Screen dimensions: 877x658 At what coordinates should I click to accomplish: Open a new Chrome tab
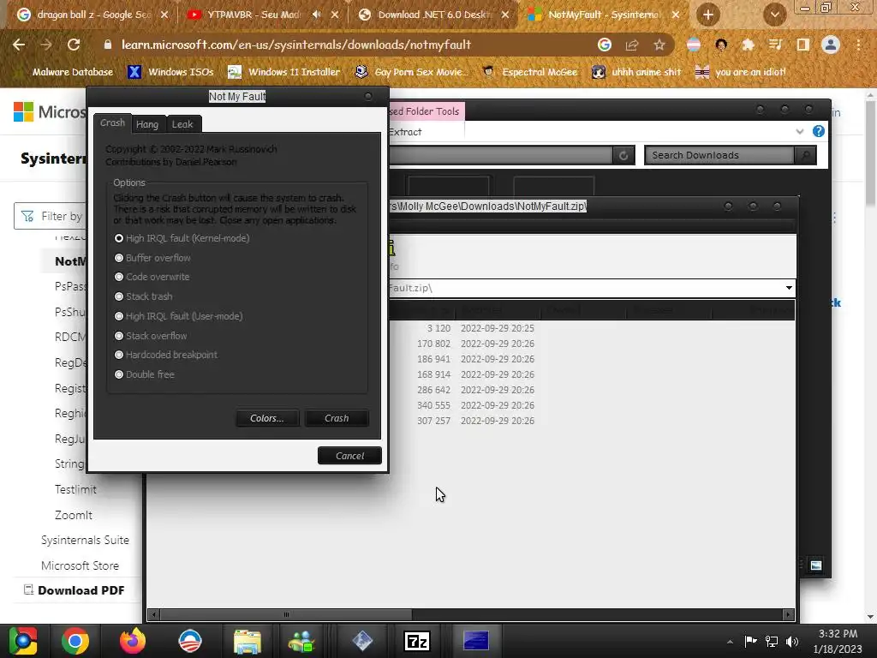click(708, 15)
